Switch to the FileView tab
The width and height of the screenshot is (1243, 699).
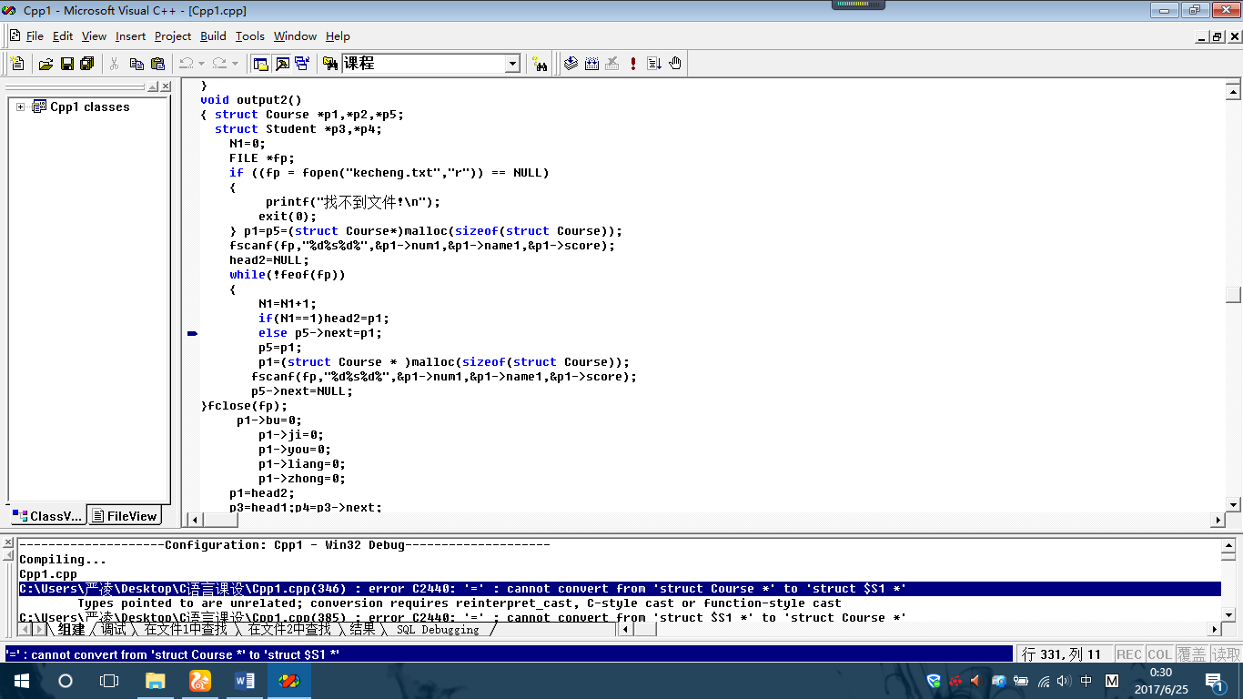point(125,516)
